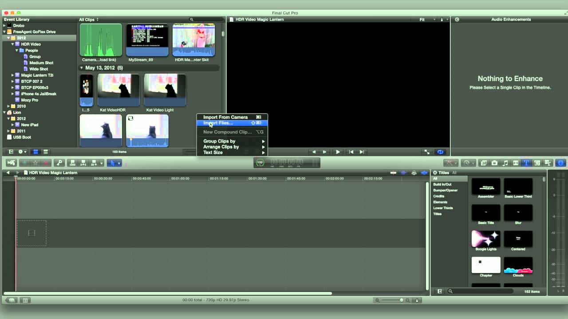Expand the Magic Lantern T2i event
Viewport: 568px width, 319px height.
tap(13, 75)
